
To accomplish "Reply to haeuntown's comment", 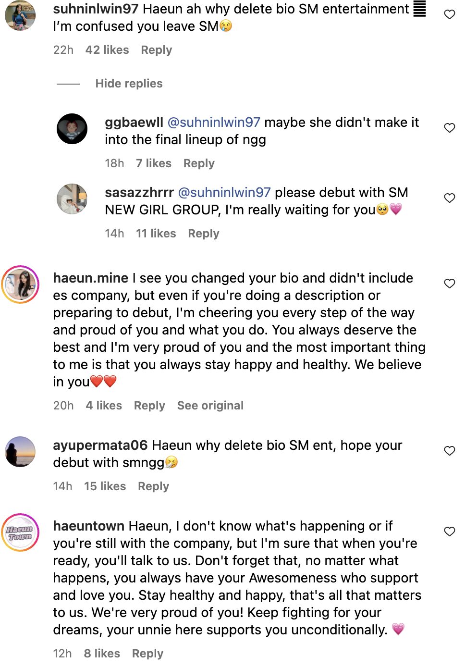I will click(x=147, y=654).
